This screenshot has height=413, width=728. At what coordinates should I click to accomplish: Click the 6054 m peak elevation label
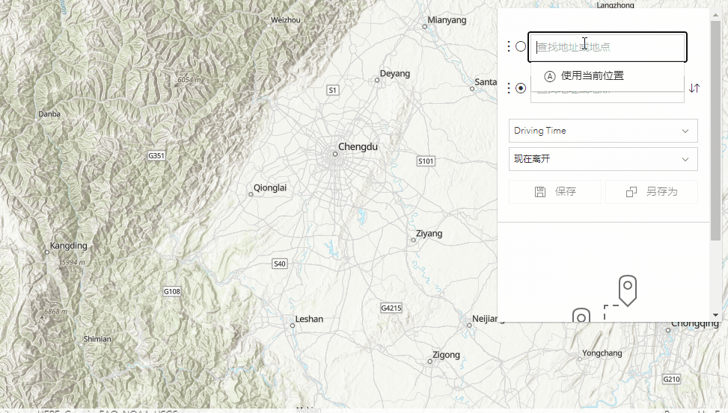(x=189, y=80)
